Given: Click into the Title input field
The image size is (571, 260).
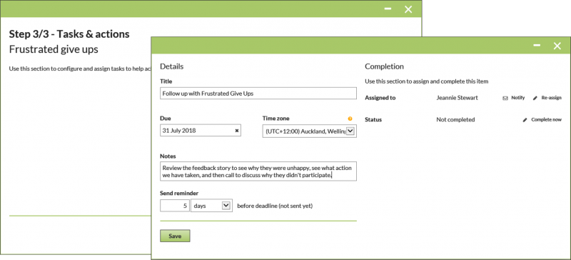Looking at the screenshot, I should pyautogui.click(x=258, y=93).
